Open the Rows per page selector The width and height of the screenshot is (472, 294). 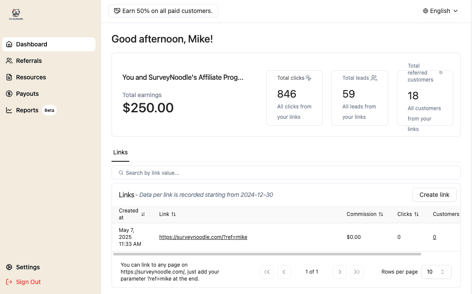436,272
